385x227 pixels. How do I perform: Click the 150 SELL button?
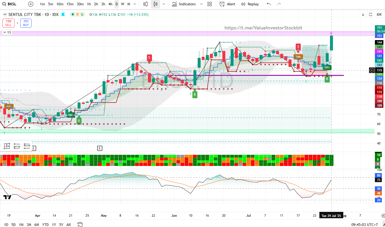tap(9, 23)
